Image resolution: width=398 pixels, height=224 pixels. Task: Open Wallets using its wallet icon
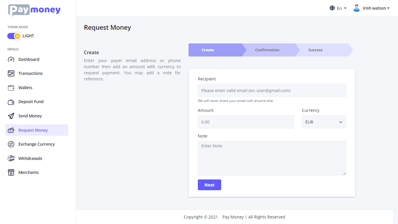[x=11, y=87]
